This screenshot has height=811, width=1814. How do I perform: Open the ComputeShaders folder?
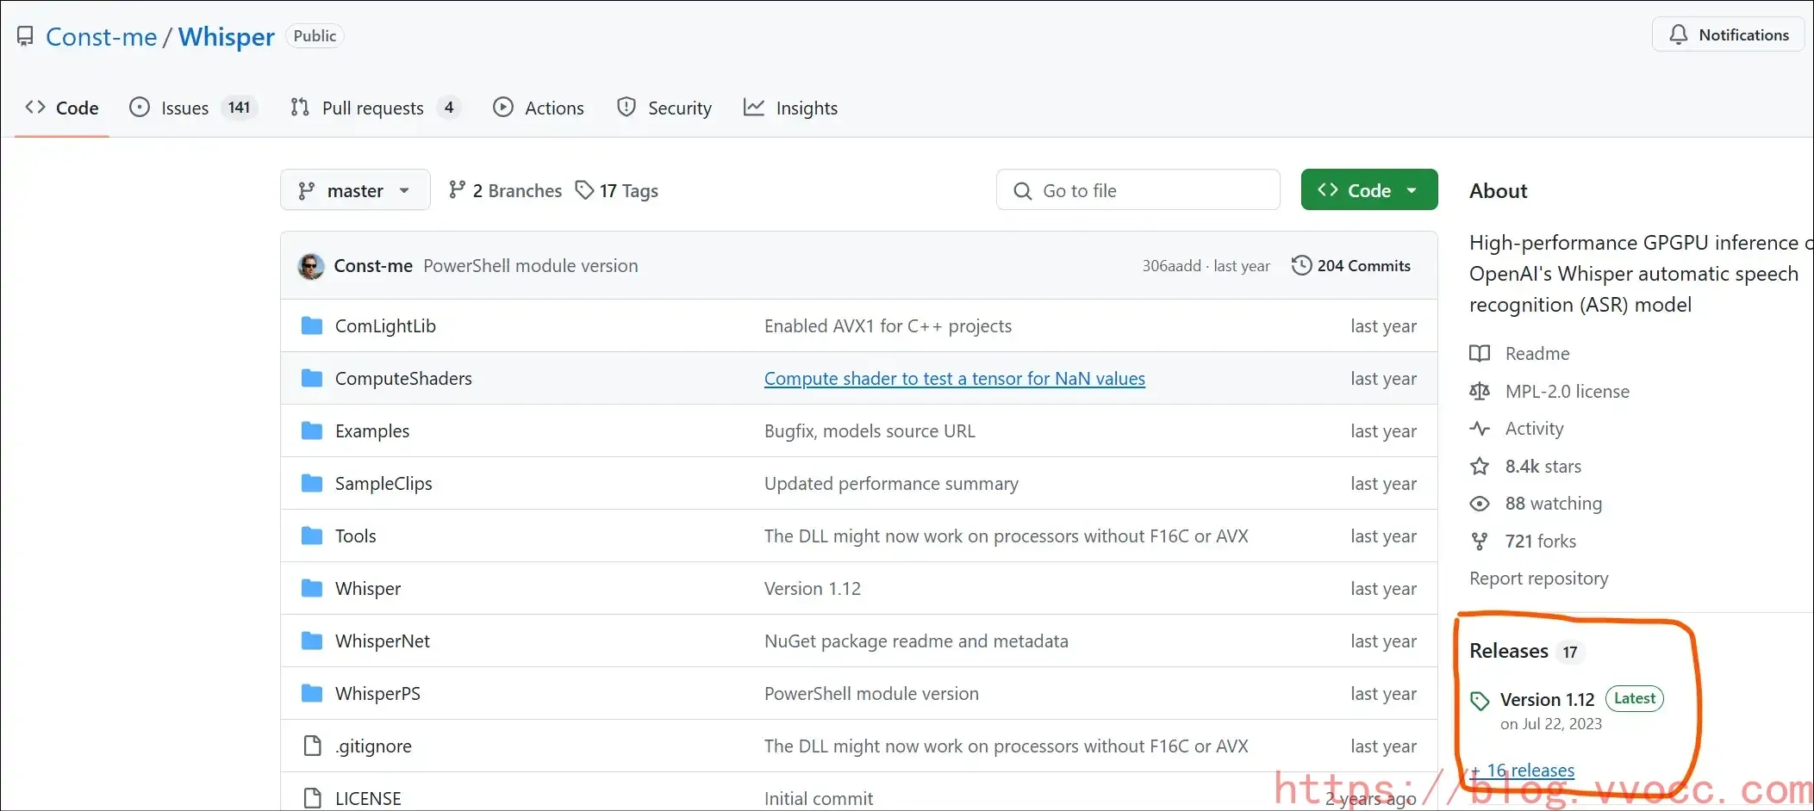[403, 379]
